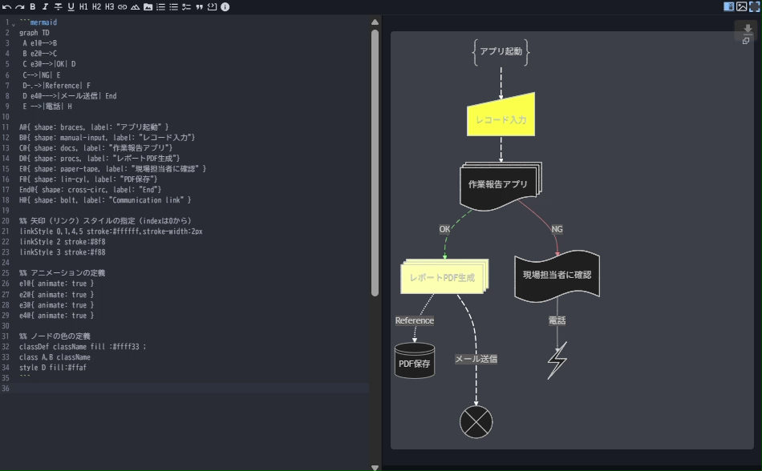Switch to preview-only image view icon
Viewport: 762px width, 471px height.
pyautogui.click(x=742, y=6)
